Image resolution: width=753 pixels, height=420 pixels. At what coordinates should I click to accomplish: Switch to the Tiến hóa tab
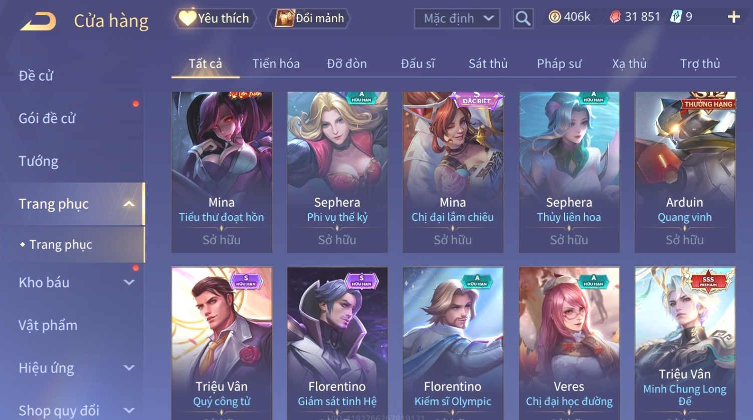click(276, 64)
